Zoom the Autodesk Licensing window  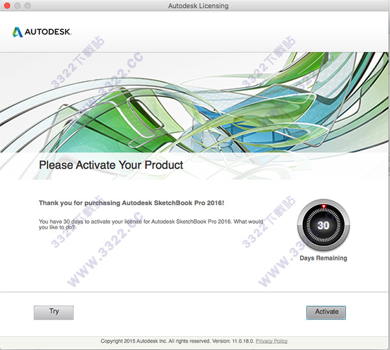point(27,5)
